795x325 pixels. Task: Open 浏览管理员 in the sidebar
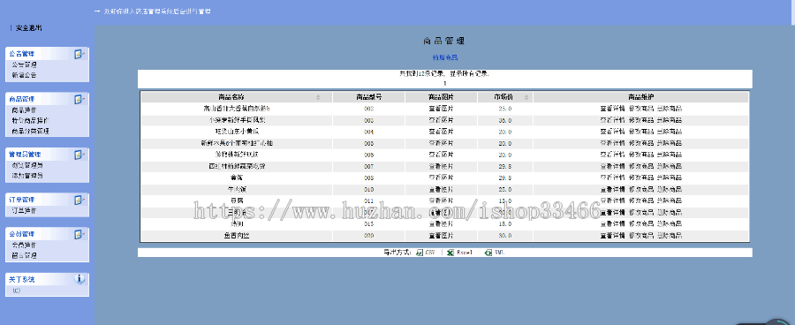click(27, 165)
